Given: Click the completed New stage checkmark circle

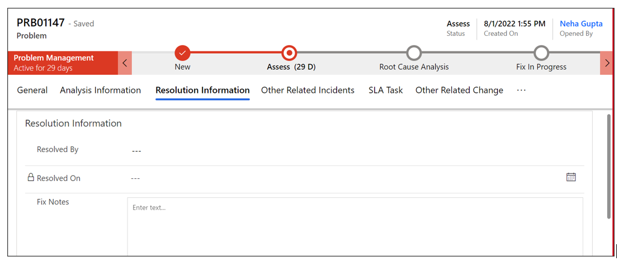Looking at the screenshot, I should pyautogui.click(x=182, y=53).
